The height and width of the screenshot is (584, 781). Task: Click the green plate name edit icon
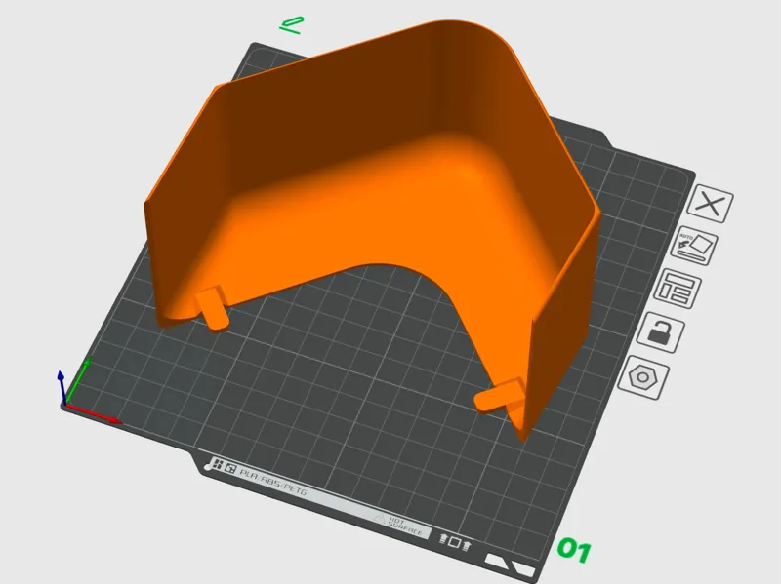click(x=292, y=25)
